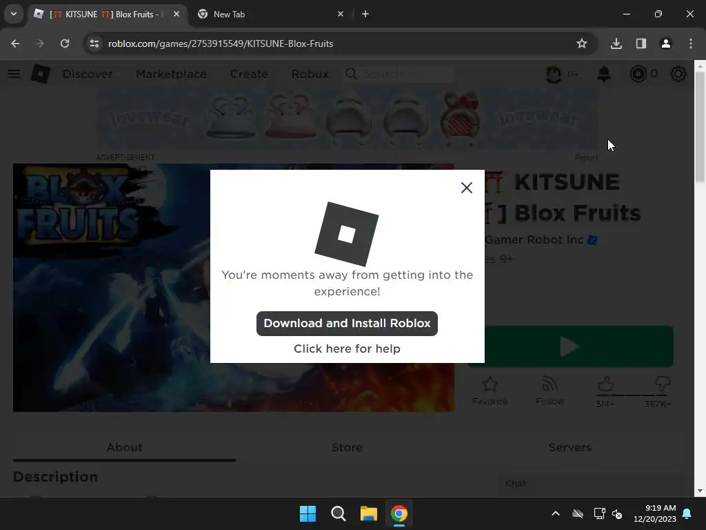Open the Click here for help link
706x530 pixels.
[347, 349]
